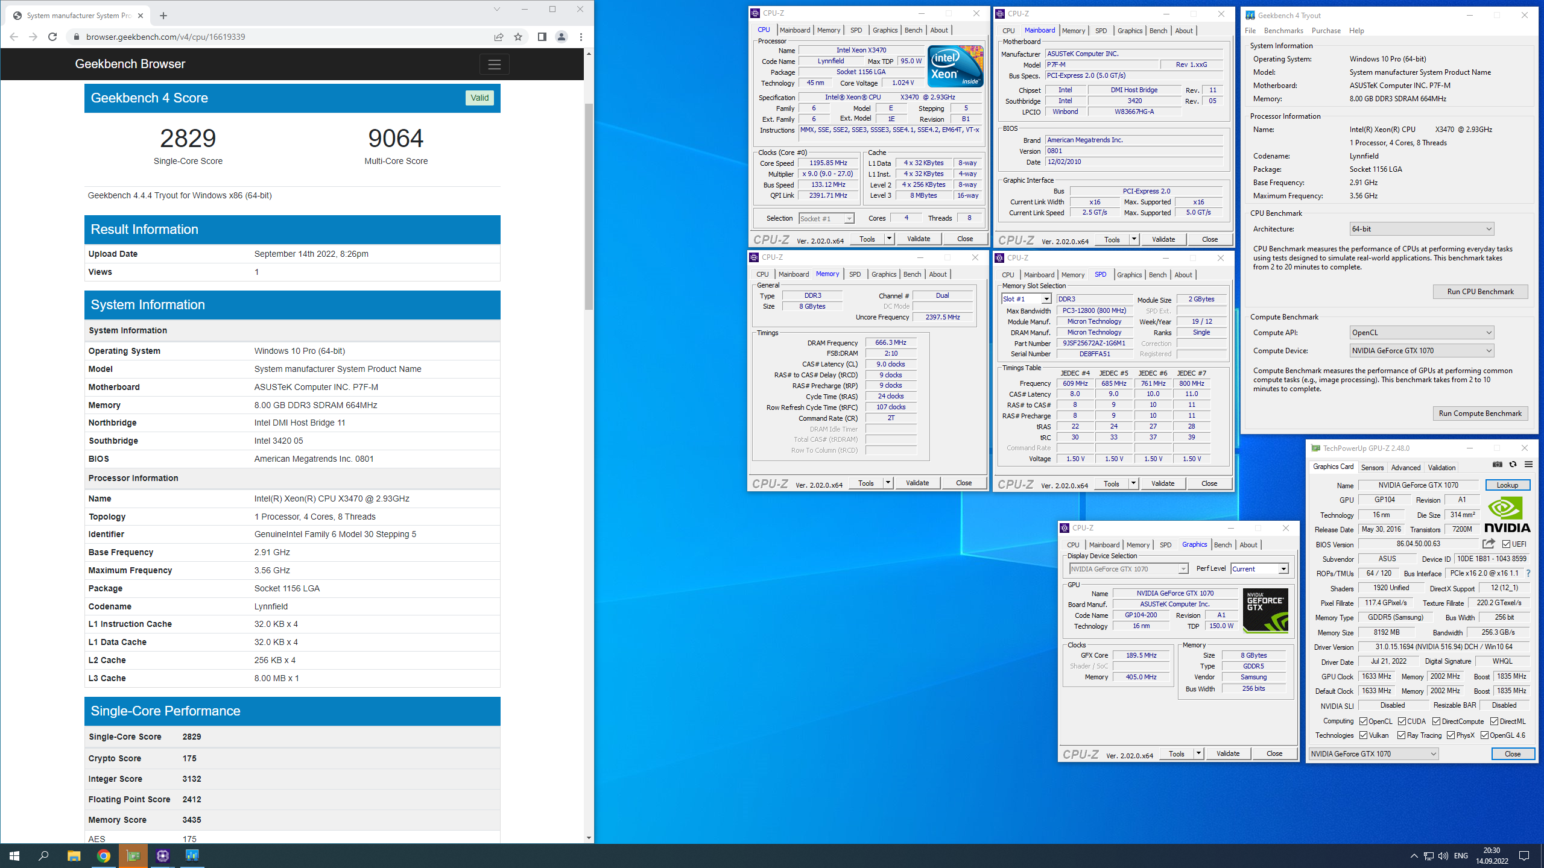Click GPU-Z icon in taskbar
Image resolution: width=1544 pixels, height=868 pixels.
coord(133,855)
